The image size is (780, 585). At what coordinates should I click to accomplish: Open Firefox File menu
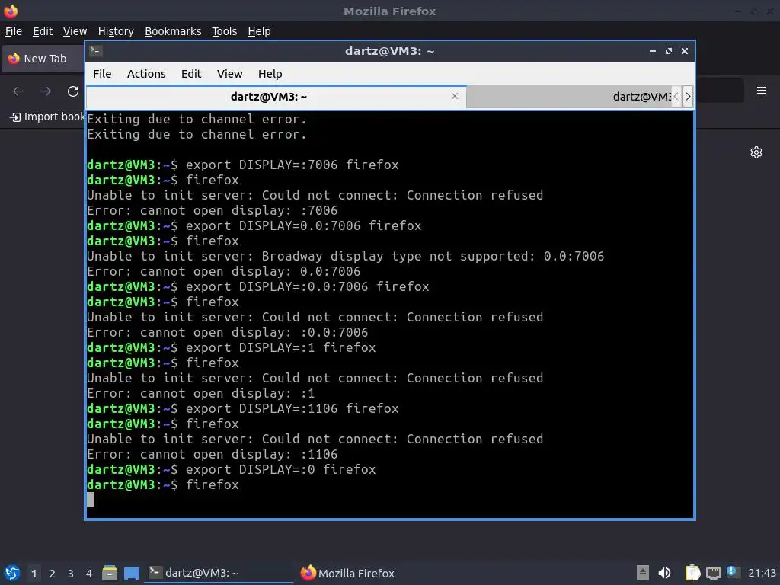pyautogui.click(x=14, y=31)
